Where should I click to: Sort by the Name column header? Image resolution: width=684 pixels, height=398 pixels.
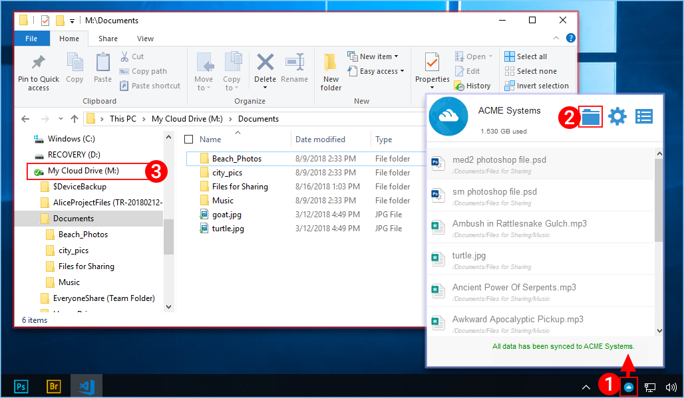click(210, 140)
